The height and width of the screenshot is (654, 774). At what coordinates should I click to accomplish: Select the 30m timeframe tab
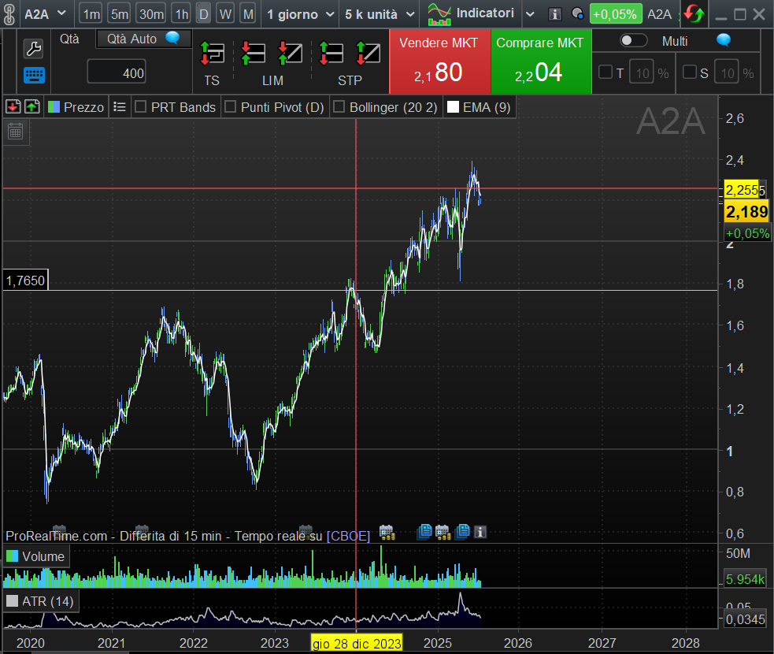click(150, 14)
